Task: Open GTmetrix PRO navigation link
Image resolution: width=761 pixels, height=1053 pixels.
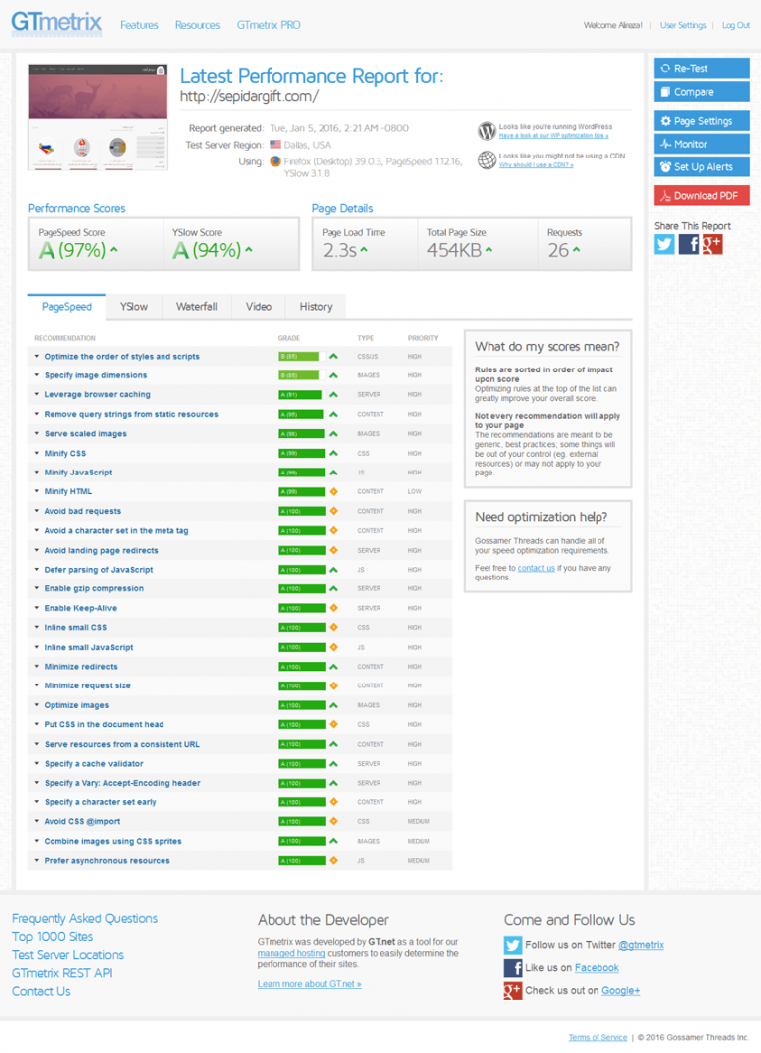Action: pos(269,25)
